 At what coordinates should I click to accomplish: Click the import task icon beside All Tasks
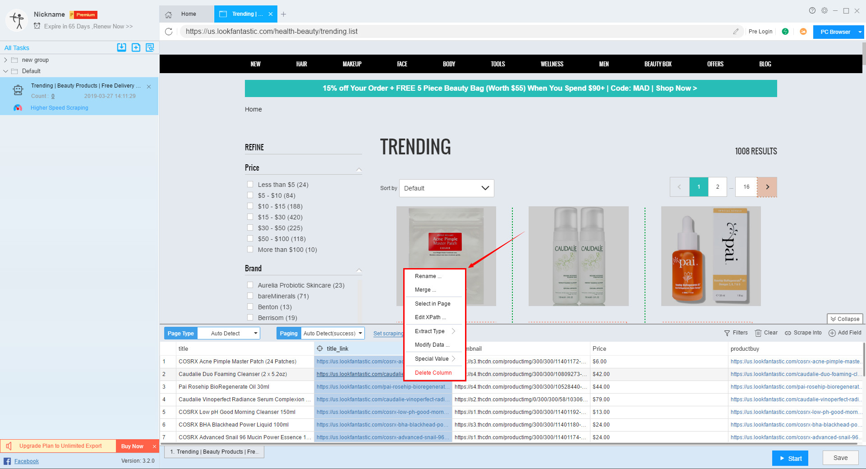(121, 47)
